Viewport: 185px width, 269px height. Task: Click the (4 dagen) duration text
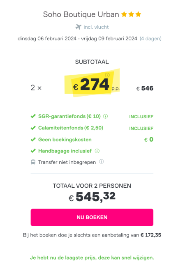pyautogui.click(x=150, y=39)
